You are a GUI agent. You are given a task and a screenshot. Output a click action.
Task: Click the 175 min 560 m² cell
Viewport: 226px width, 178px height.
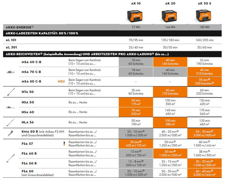click(x=205, y=112)
